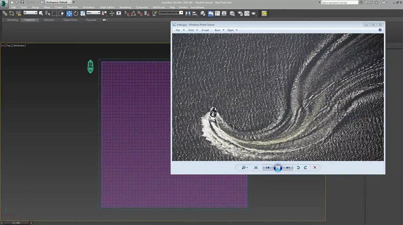Click the Mirror tool icon

tap(188, 13)
